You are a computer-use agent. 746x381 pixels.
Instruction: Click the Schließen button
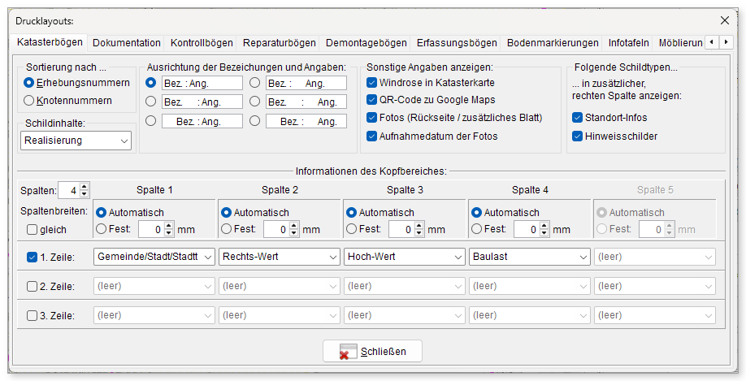tap(372, 352)
